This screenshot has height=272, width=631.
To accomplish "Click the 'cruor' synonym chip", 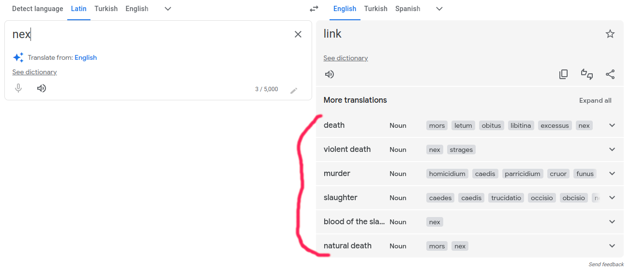I will click(x=558, y=174).
